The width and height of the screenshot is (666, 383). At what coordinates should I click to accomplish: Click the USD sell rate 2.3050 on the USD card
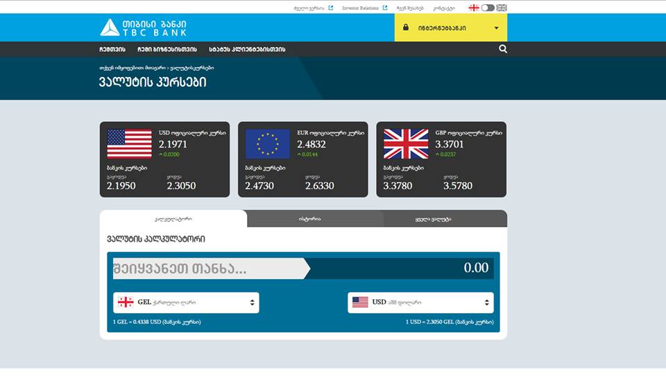pos(181,186)
